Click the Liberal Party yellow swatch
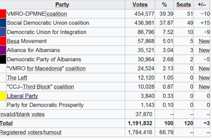The width and height of the screenshot is (212, 140). (x=3, y=96)
